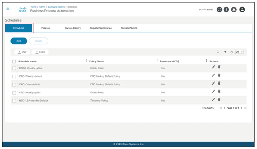Delete the CNC-Cron-default schedule via trash icon
Screen dimensions: 257x149
pos(219,83)
